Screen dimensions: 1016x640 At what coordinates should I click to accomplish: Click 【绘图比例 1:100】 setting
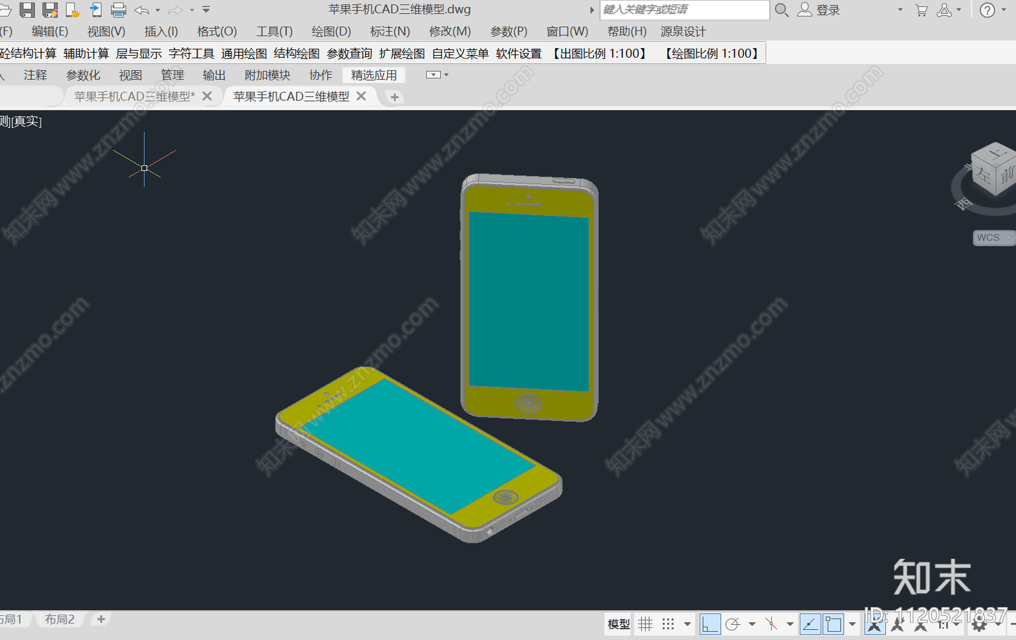(x=712, y=54)
